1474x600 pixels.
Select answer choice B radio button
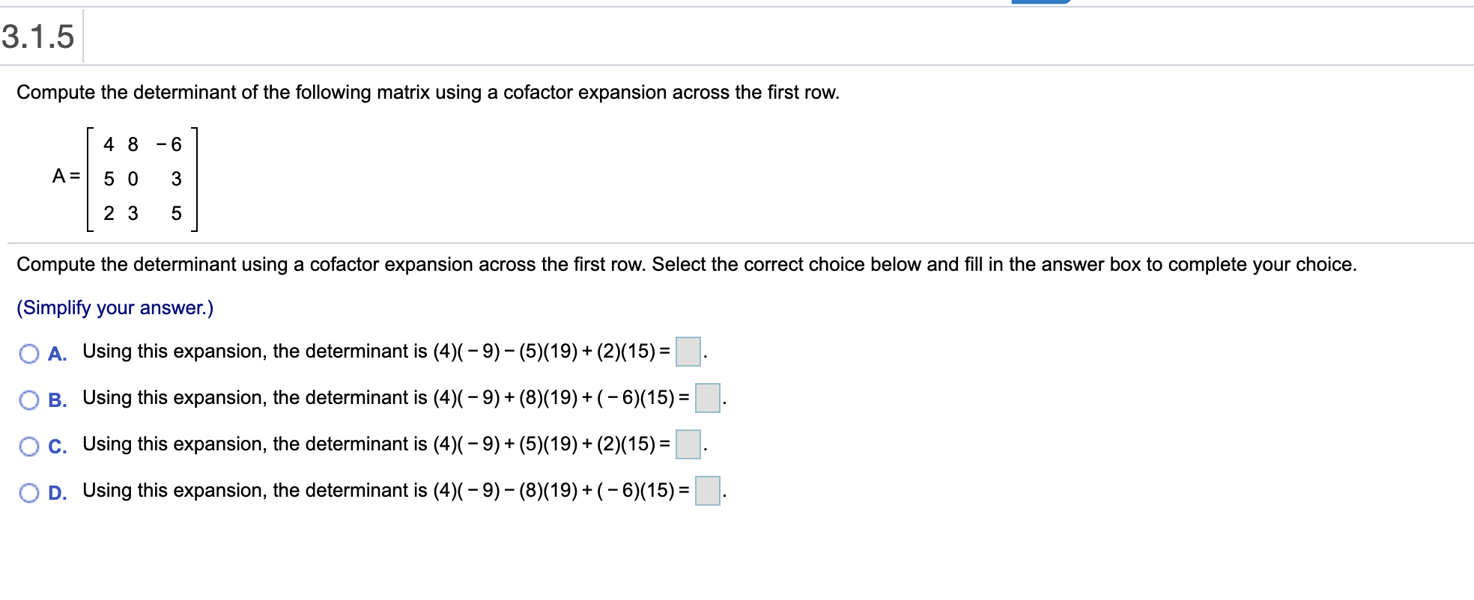[x=28, y=401]
